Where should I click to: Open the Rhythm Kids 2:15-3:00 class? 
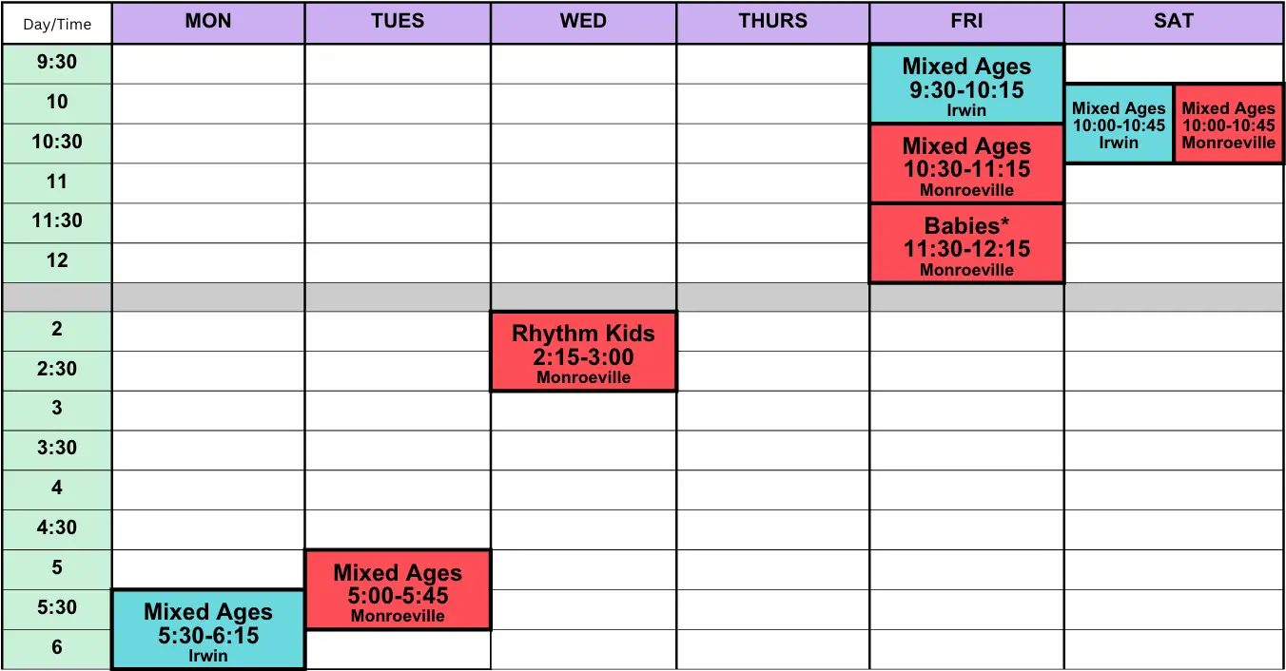point(583,352)
